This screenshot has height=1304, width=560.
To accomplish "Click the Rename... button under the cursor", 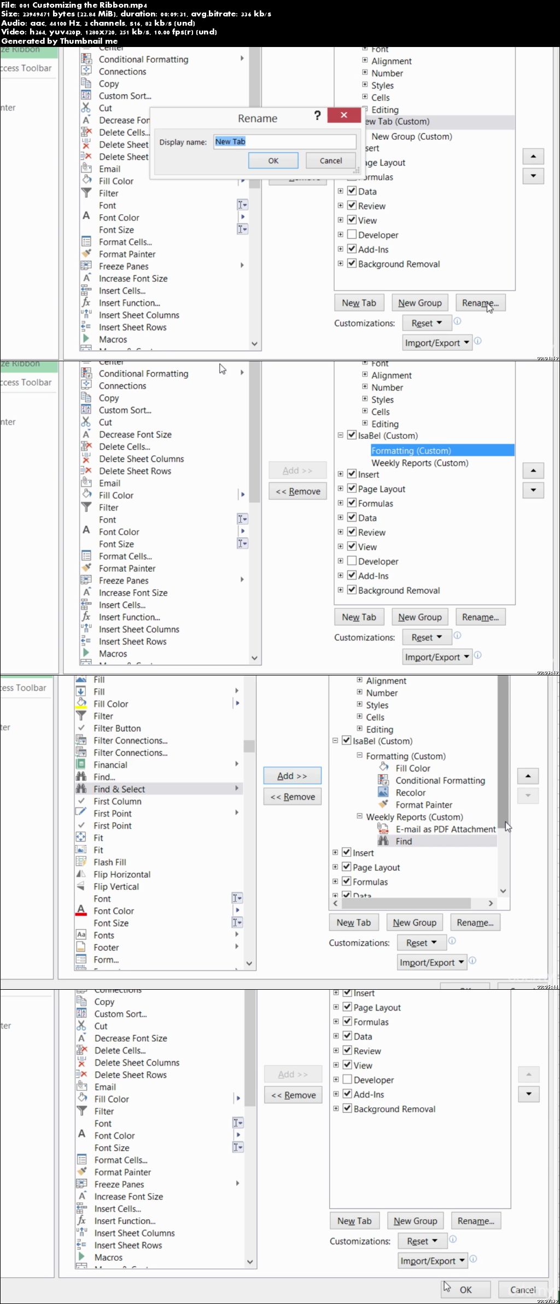I will [480, 303].
